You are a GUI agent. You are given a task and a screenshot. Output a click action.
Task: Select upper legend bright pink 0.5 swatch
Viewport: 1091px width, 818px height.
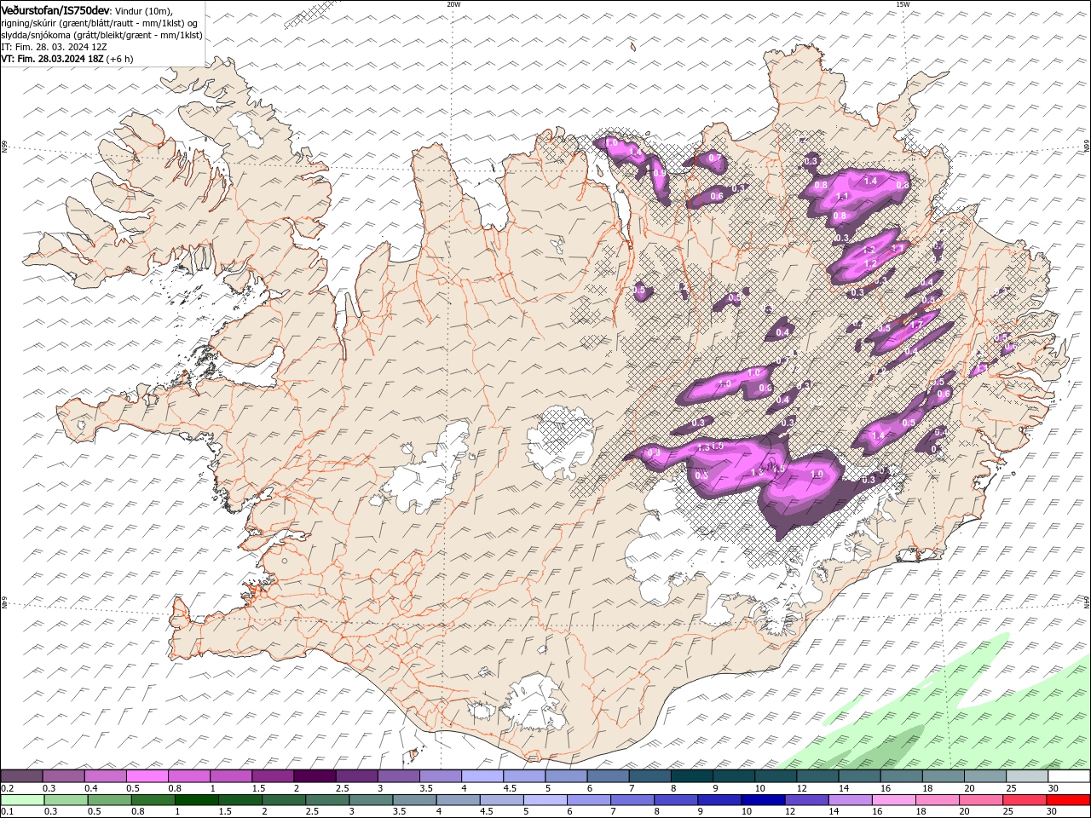(x=147, y=776)
